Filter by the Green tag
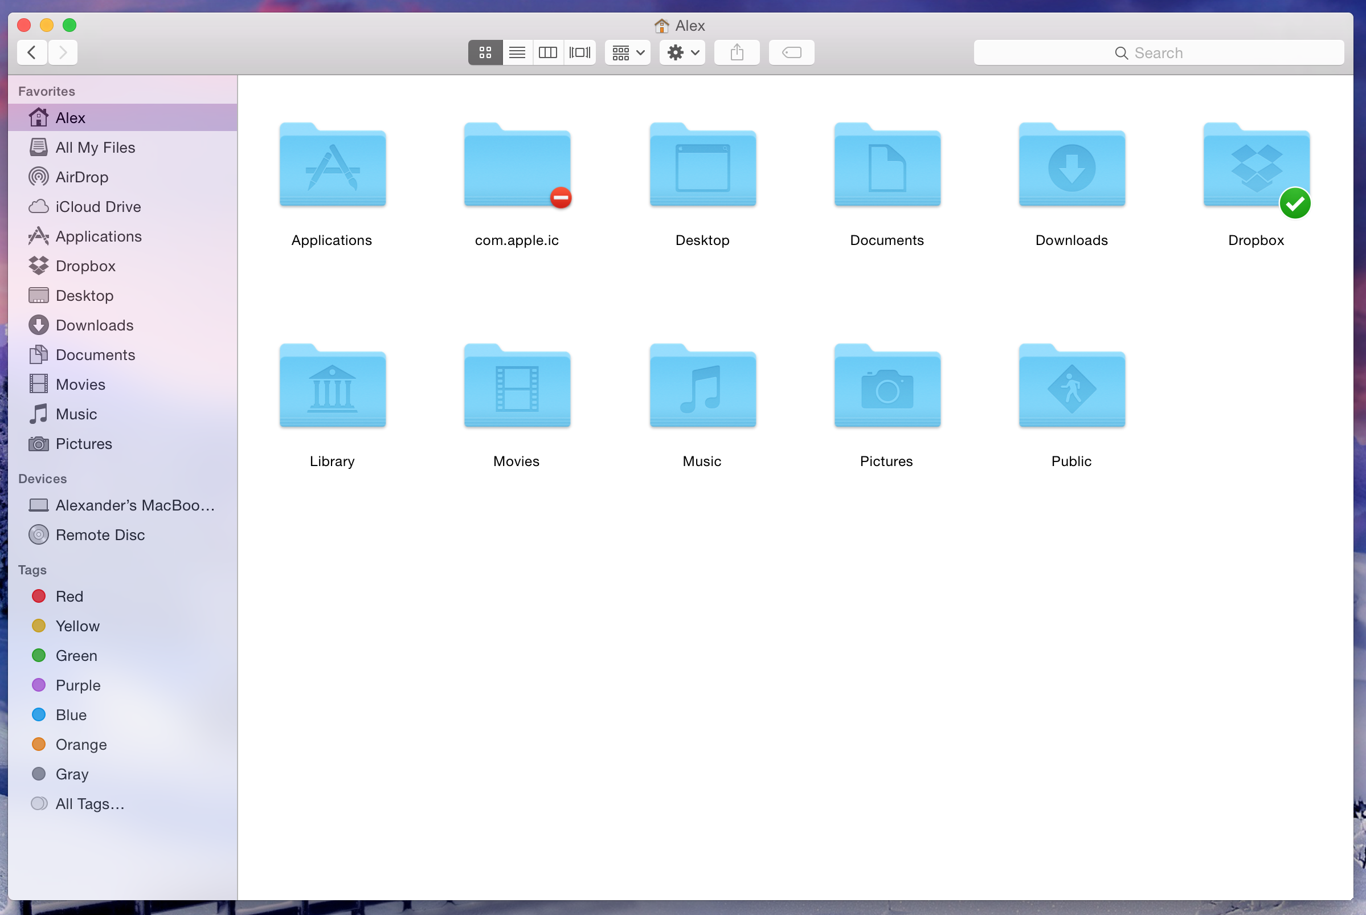This screenshot has width=1366, height=915. [x=122, y=656]
